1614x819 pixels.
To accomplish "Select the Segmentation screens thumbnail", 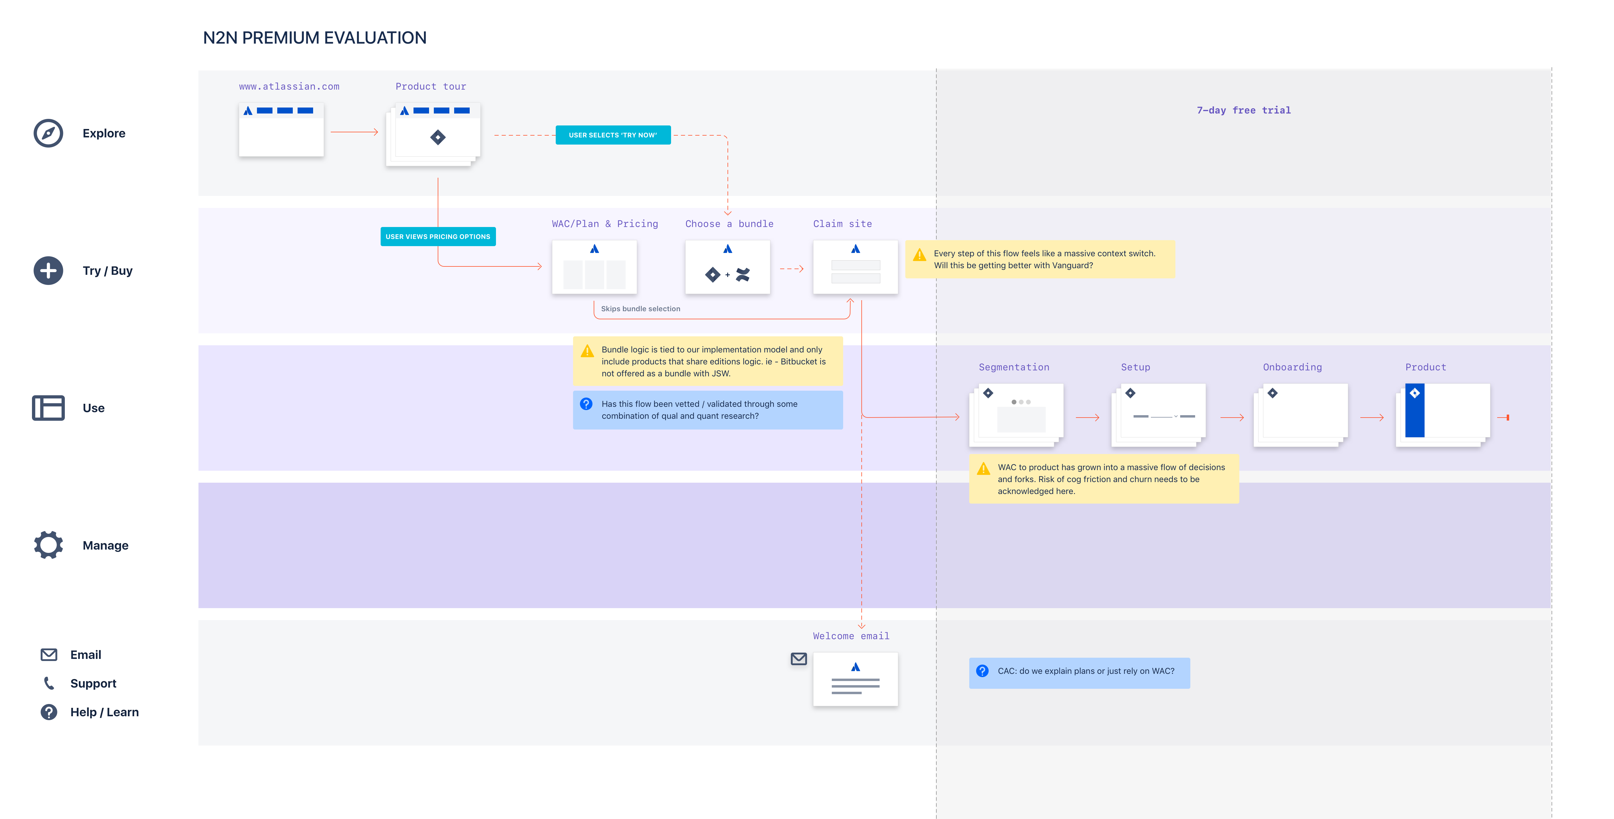I will [x=1016, y=415].
